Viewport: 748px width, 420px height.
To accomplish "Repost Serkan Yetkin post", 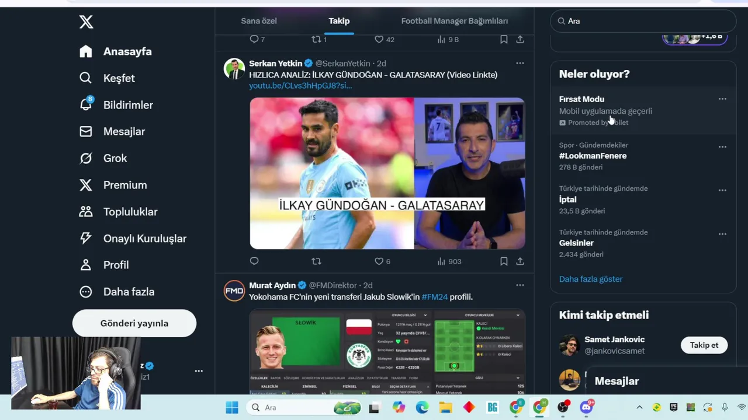I will 316,261.
